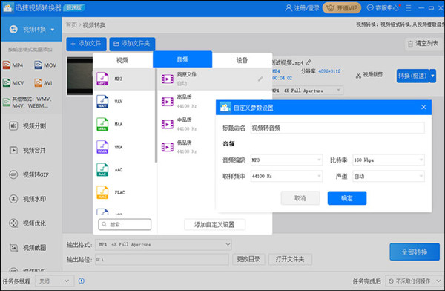Open the 比特率 160 kbps dropdown
The width and height of the screenshot is (445, 291).
[389, 160]
